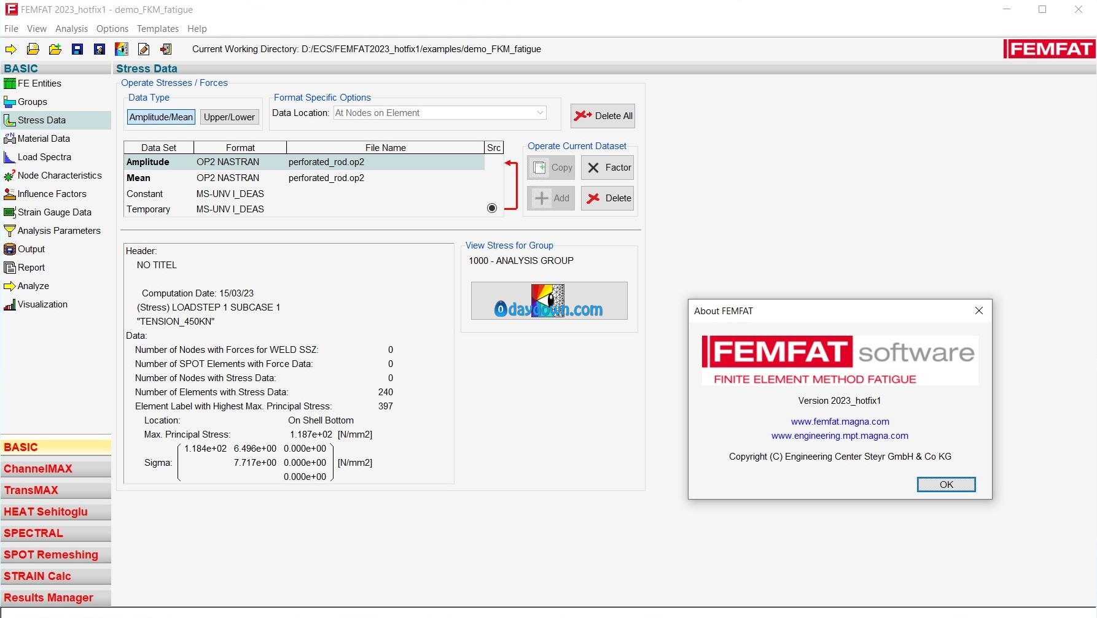The image size is (1097, 618).
Task: Open the Analyze sidebar entry
Action: click(x=56, y=286)
